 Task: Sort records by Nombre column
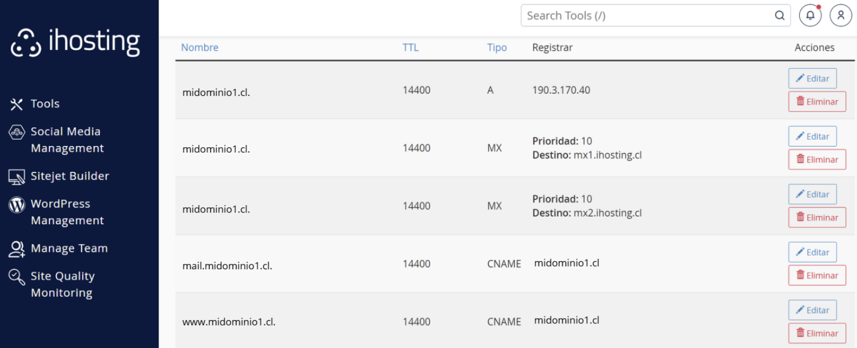click(x=200, y=48)
